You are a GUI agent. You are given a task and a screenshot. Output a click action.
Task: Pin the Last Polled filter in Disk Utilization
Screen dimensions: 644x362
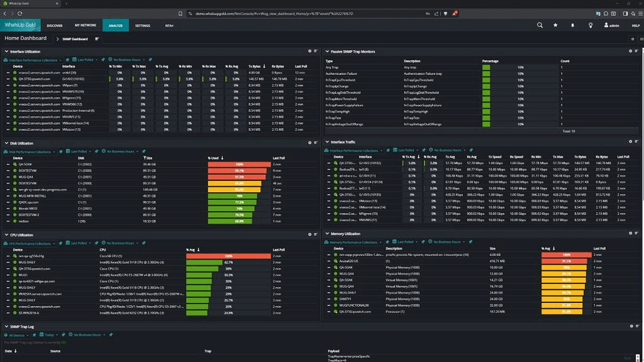[96, 151]
